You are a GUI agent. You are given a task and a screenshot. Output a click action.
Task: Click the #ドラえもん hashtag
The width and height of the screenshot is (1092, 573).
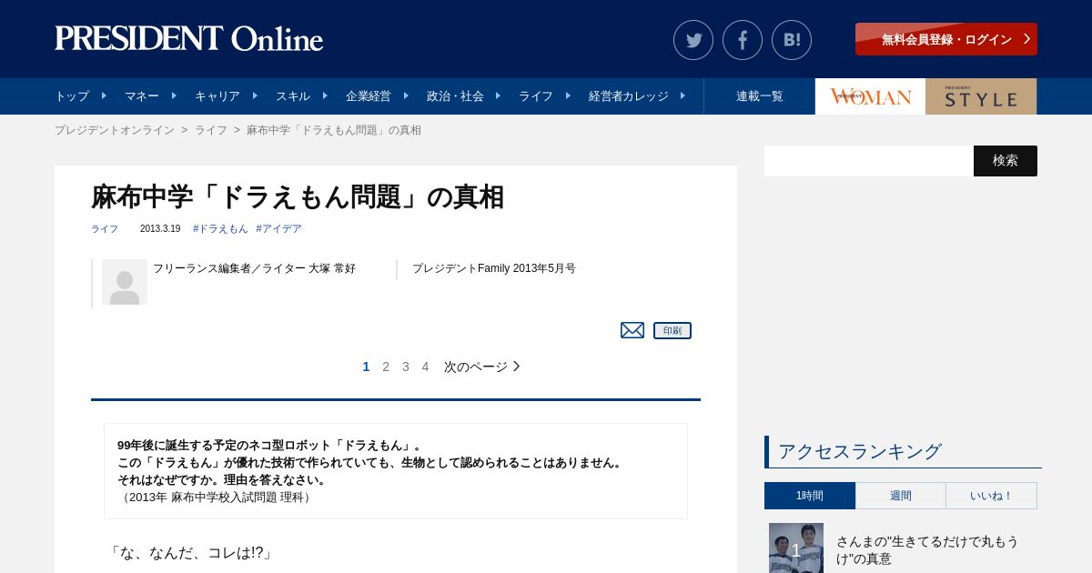click(220, 229)
